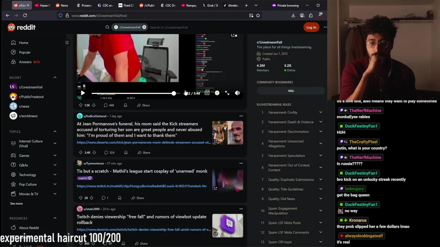Click See more under topics
This screenshot has width=440, height=247.
16,203
